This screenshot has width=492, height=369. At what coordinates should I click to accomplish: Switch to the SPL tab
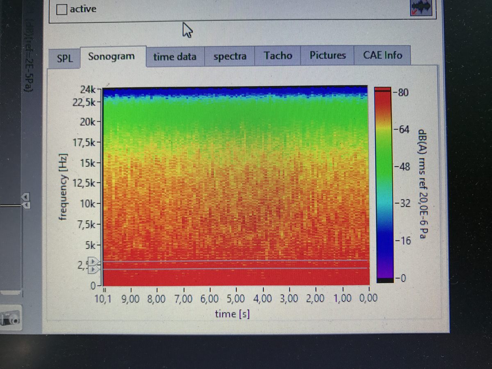pyautogui.click(x=64, y=58)
